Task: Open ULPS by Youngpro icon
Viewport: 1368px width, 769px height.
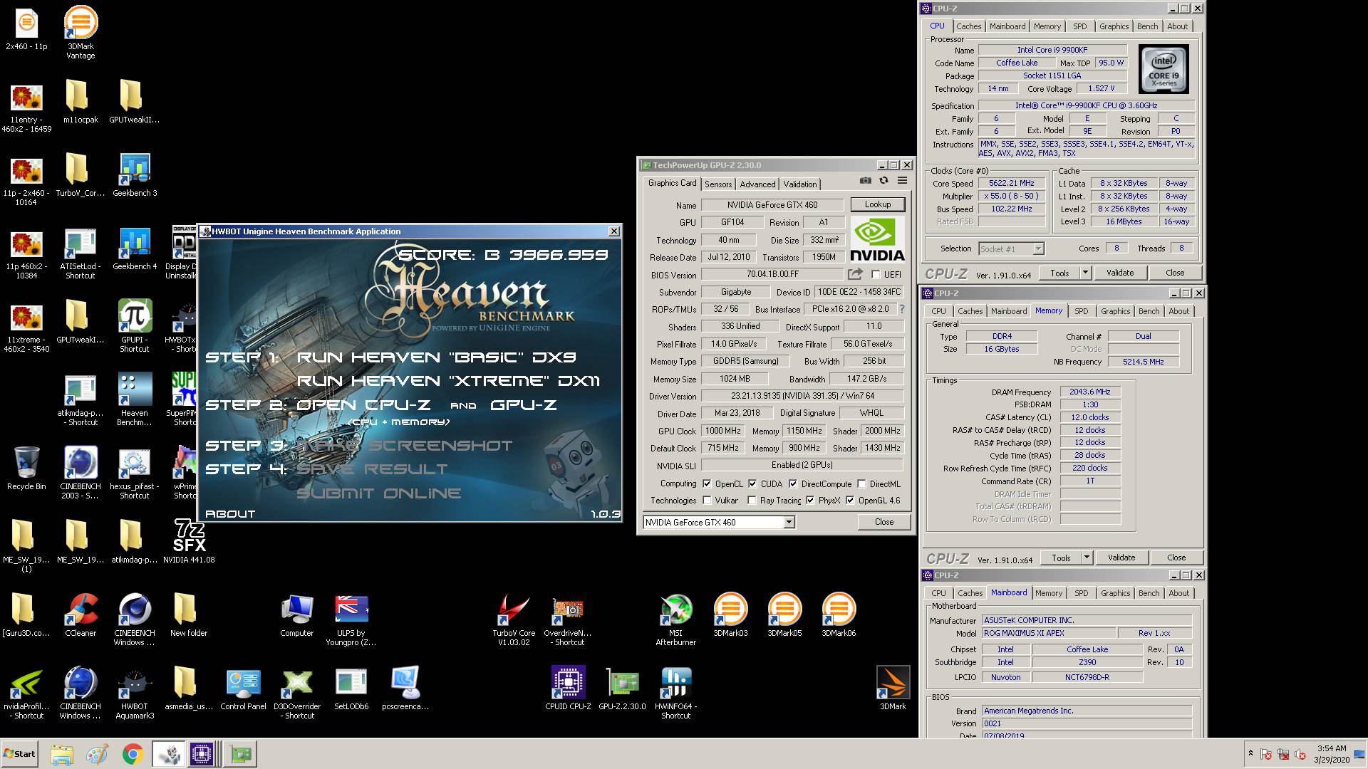Action: [351, 619]
